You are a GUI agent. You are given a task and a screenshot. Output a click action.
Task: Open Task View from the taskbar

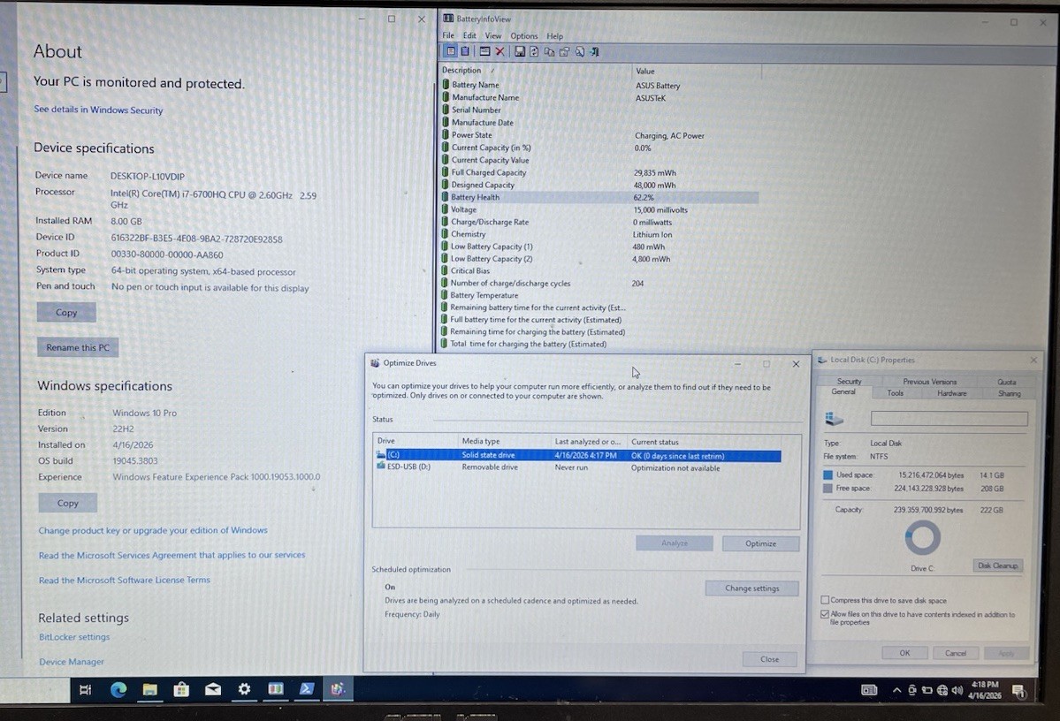pos(85,689)
